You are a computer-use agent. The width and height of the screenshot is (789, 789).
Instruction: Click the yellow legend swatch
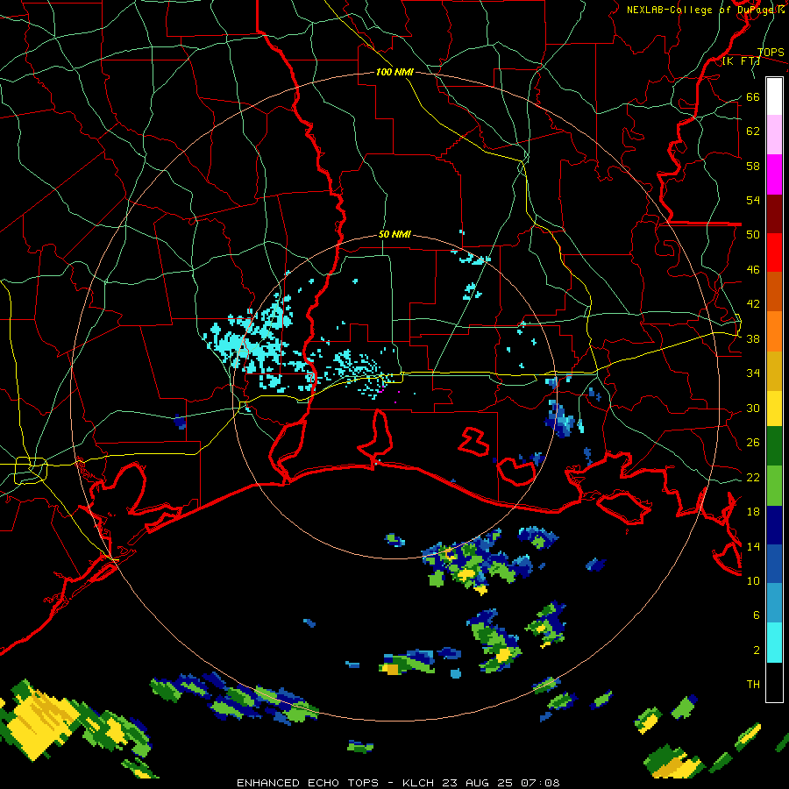pyautogui.click(x=774, y=409)
